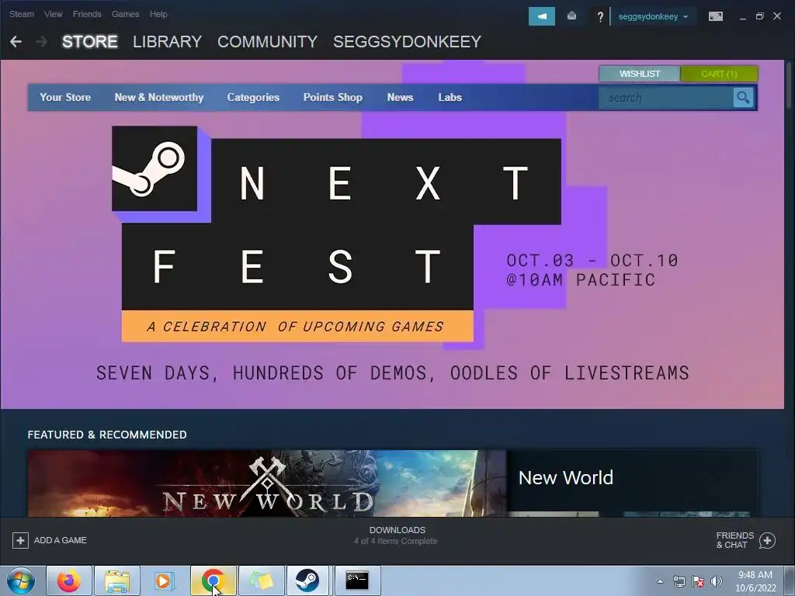Click FEATURED & RECOMMENDED heading
This screenshot has height=596, width=795.
(x=107, y=435)
